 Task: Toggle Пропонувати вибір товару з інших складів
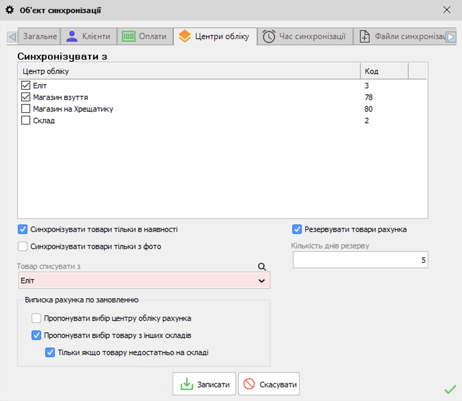click(x=36, y=335)
